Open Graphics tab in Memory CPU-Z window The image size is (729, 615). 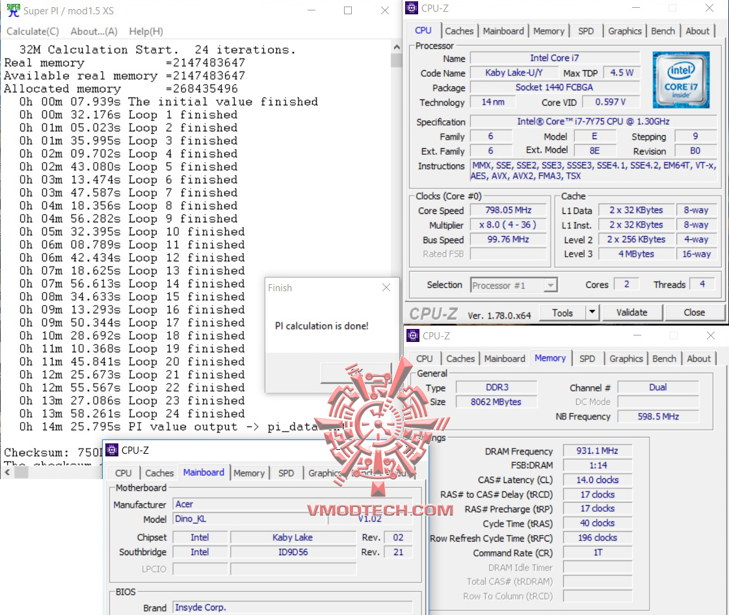click(626, 359)
